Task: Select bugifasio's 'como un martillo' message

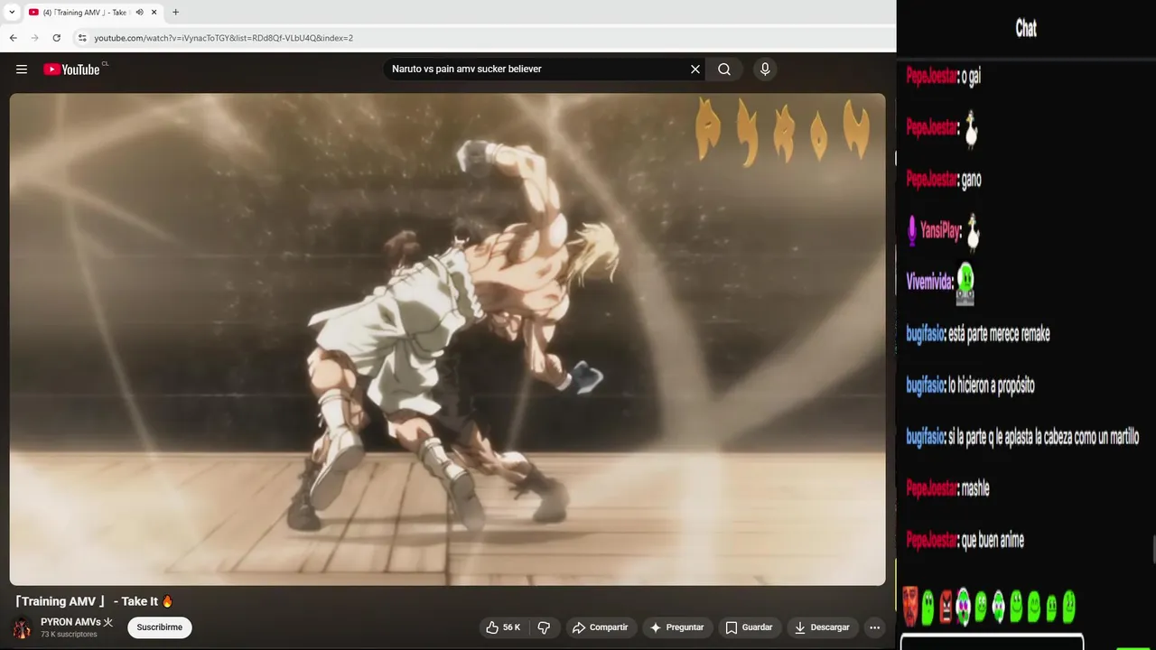Action: (1023, 437)
